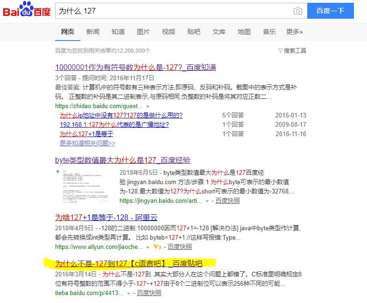This screenshot has width=367, height=303.
Task: Click 更多知道相关问题>> link
Action: (87, 143)
